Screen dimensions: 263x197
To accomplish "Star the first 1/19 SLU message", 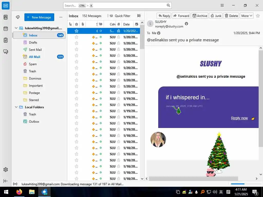I will pos(77,92).
